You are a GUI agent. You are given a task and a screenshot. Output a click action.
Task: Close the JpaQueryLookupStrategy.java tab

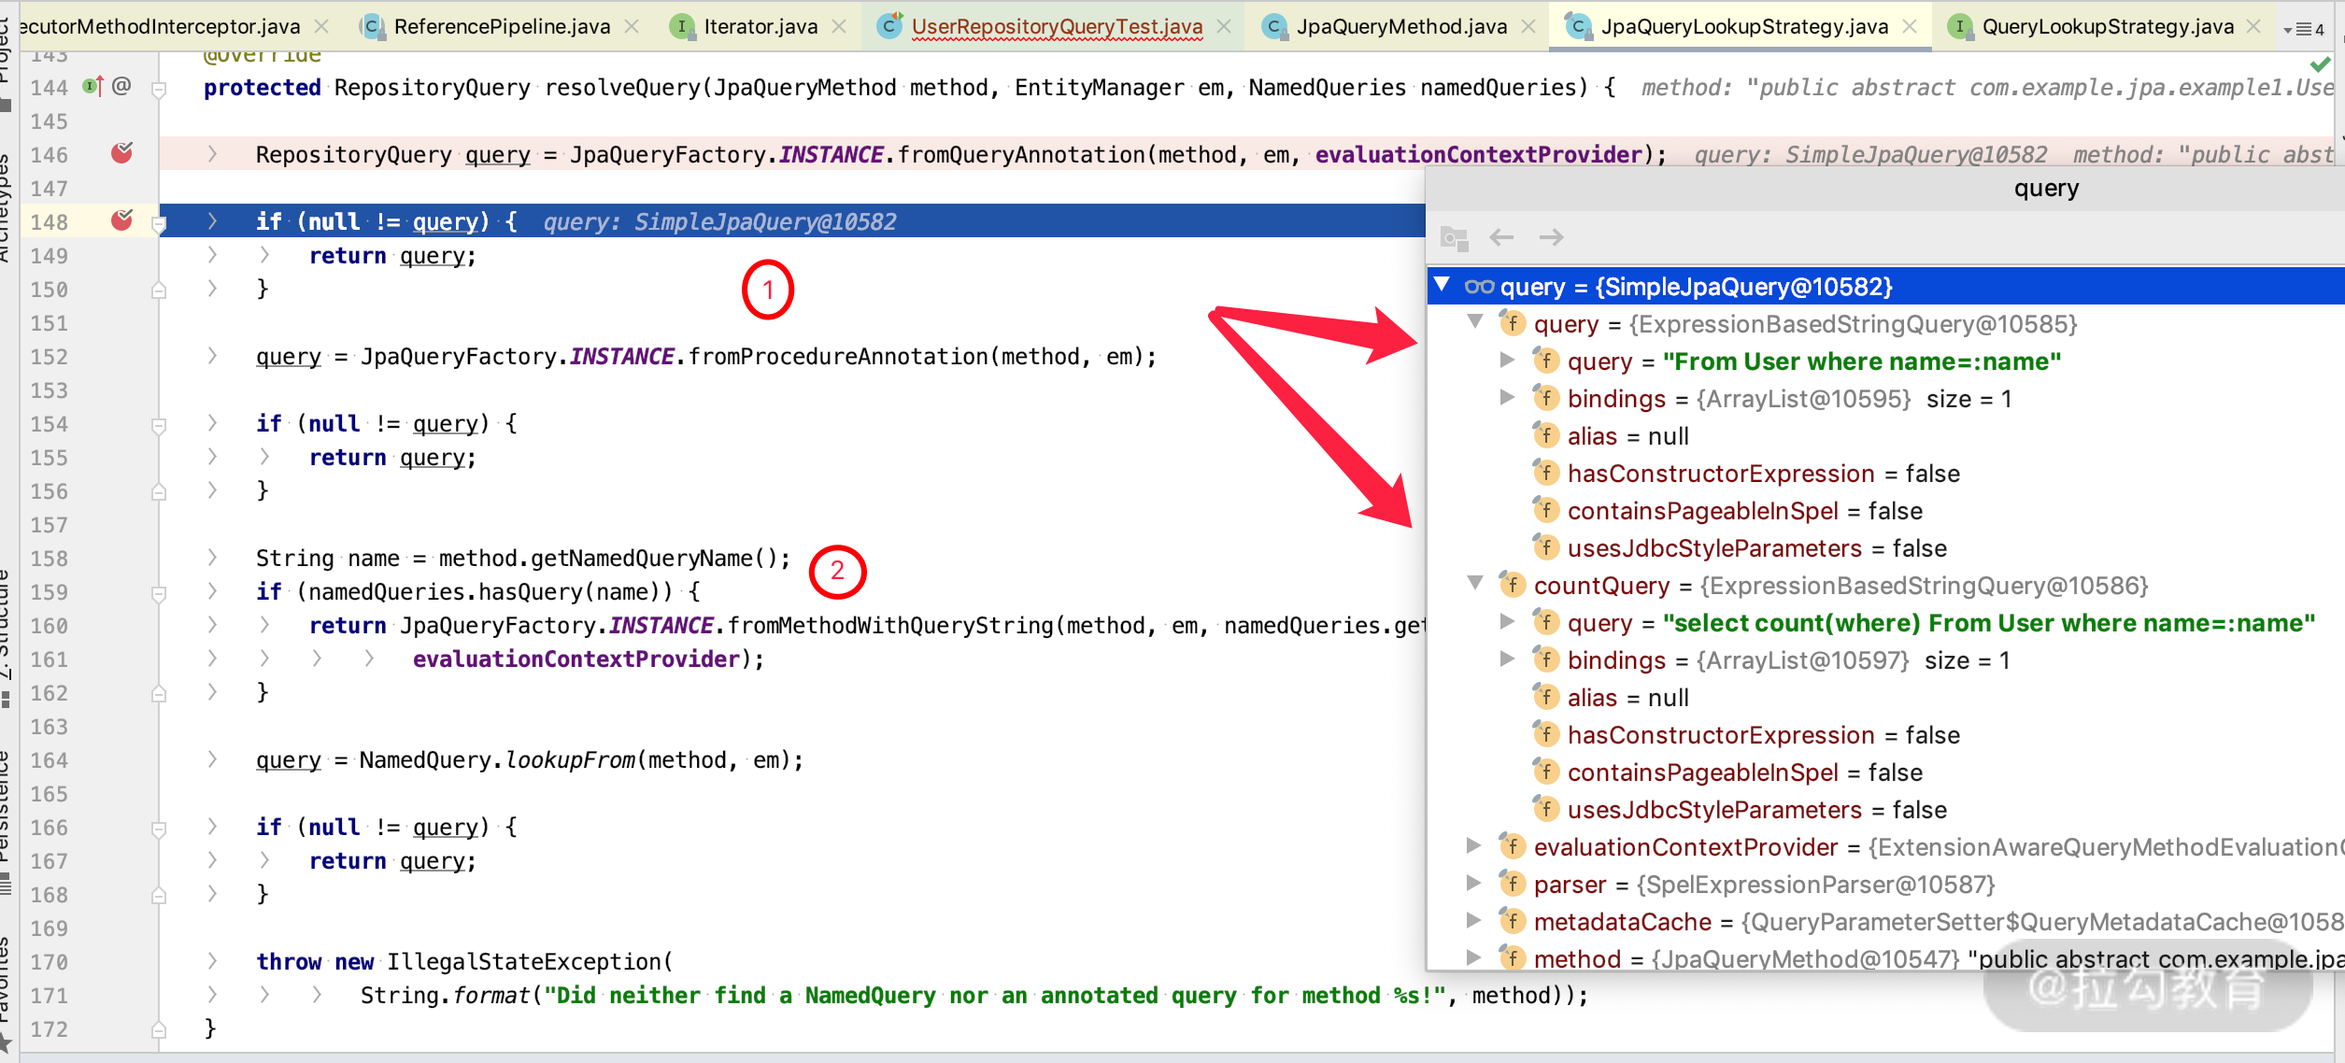pos(1911,26)
